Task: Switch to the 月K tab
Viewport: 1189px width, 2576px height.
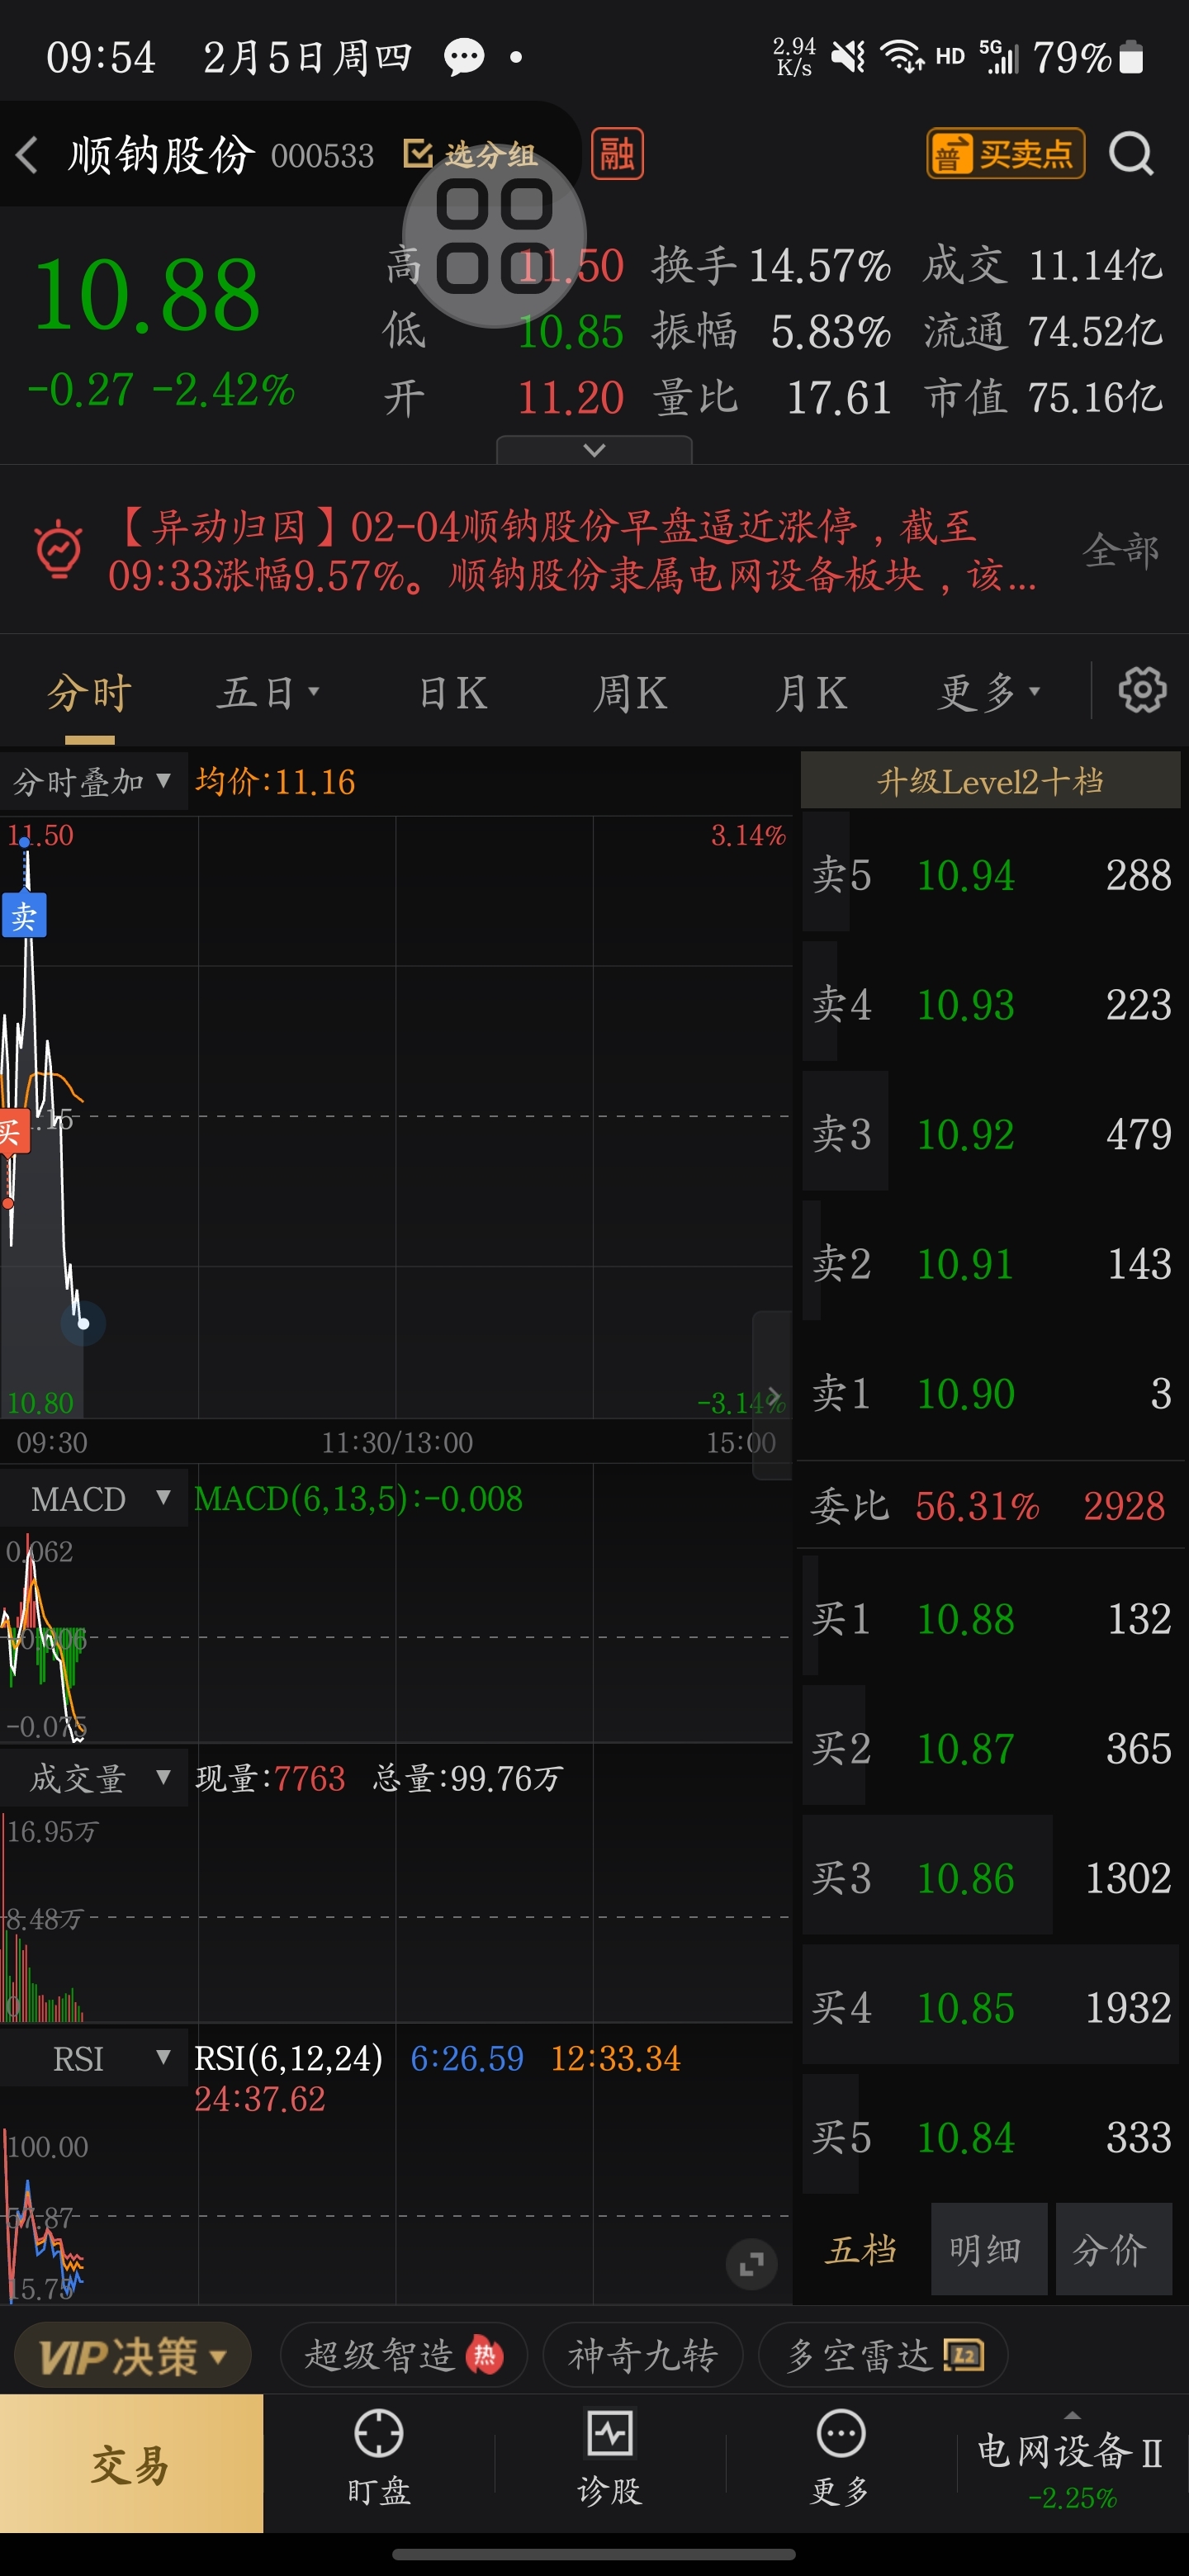Action: click(811, 693)
